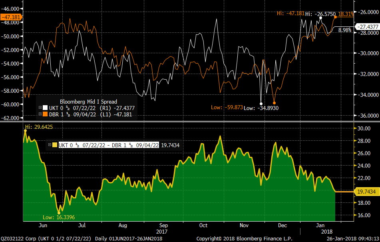Click the 30.00 label on the lower chart axis
380x242 pixels.
click(364, 128)
